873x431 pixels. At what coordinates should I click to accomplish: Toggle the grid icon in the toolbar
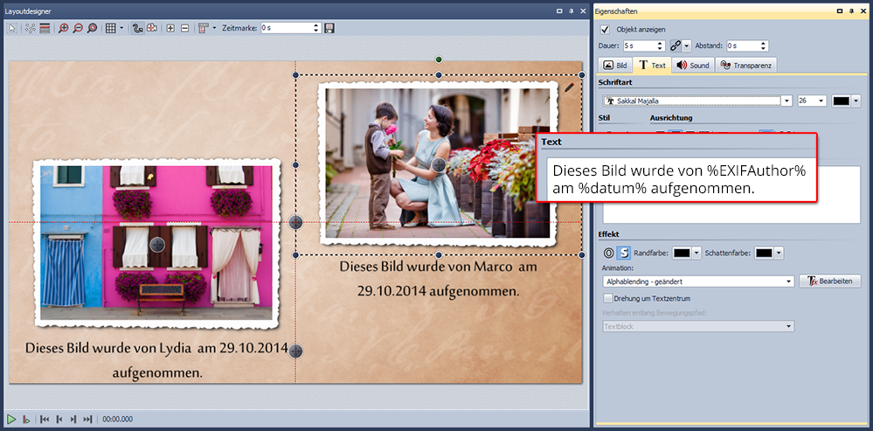pos(111,28)
